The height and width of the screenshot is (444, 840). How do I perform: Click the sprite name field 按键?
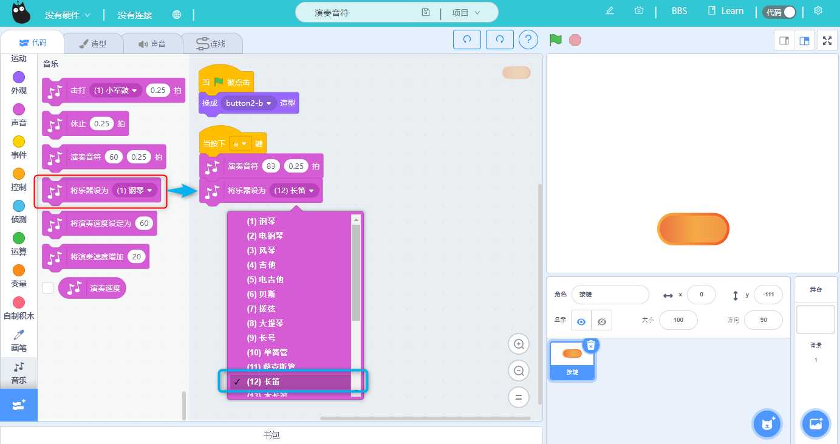[x=610, y=295]
